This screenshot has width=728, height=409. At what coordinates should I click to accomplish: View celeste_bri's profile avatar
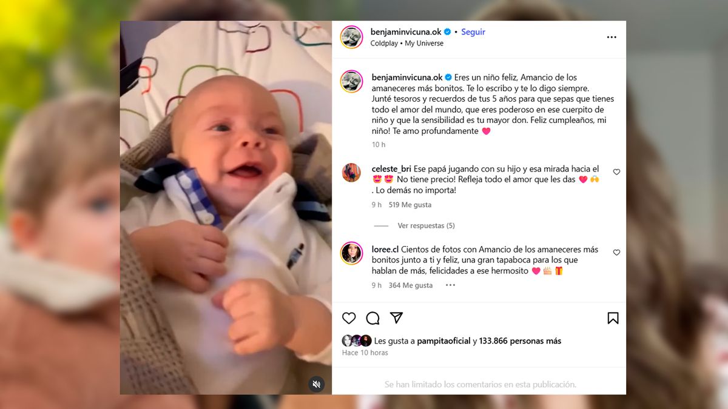tap(351, 173)
